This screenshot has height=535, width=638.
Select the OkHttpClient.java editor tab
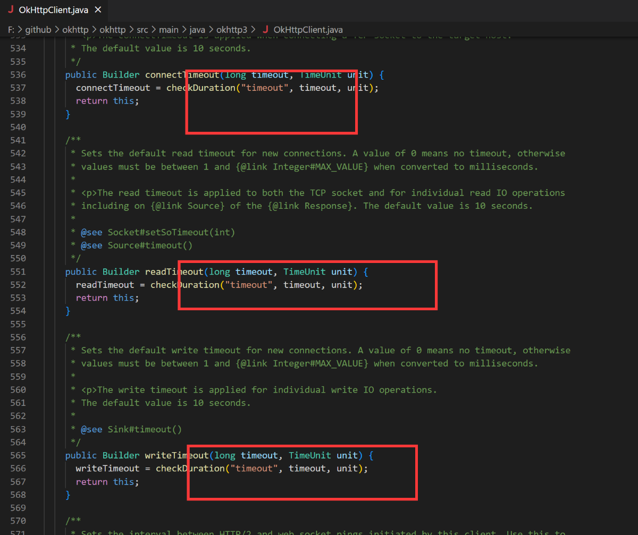click(54, 10)
